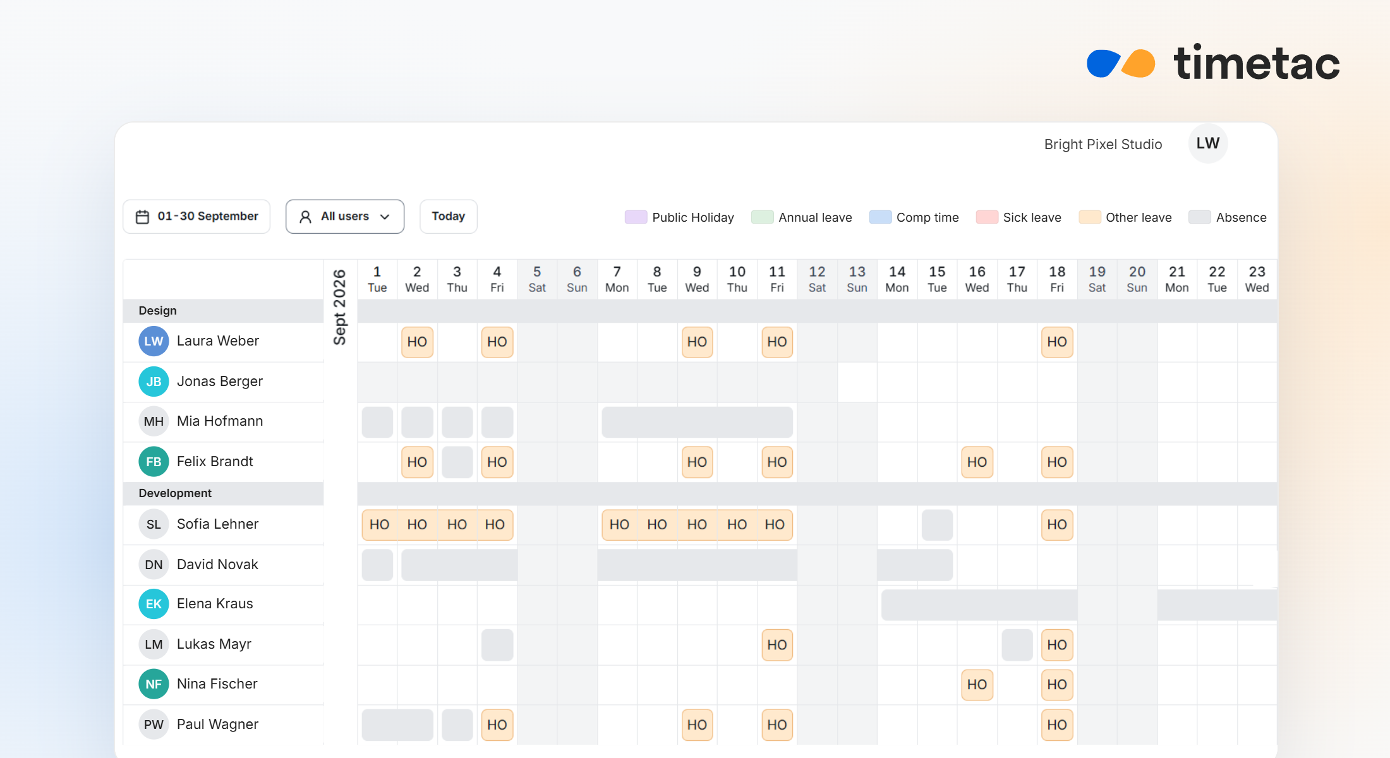The image size is (1390, 758).
Task: Click Paul Wagner's PW avatar
Action: (154, 725)
